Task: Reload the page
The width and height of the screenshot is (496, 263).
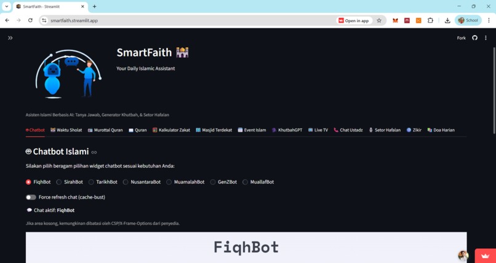Action: tap(30, 20)
